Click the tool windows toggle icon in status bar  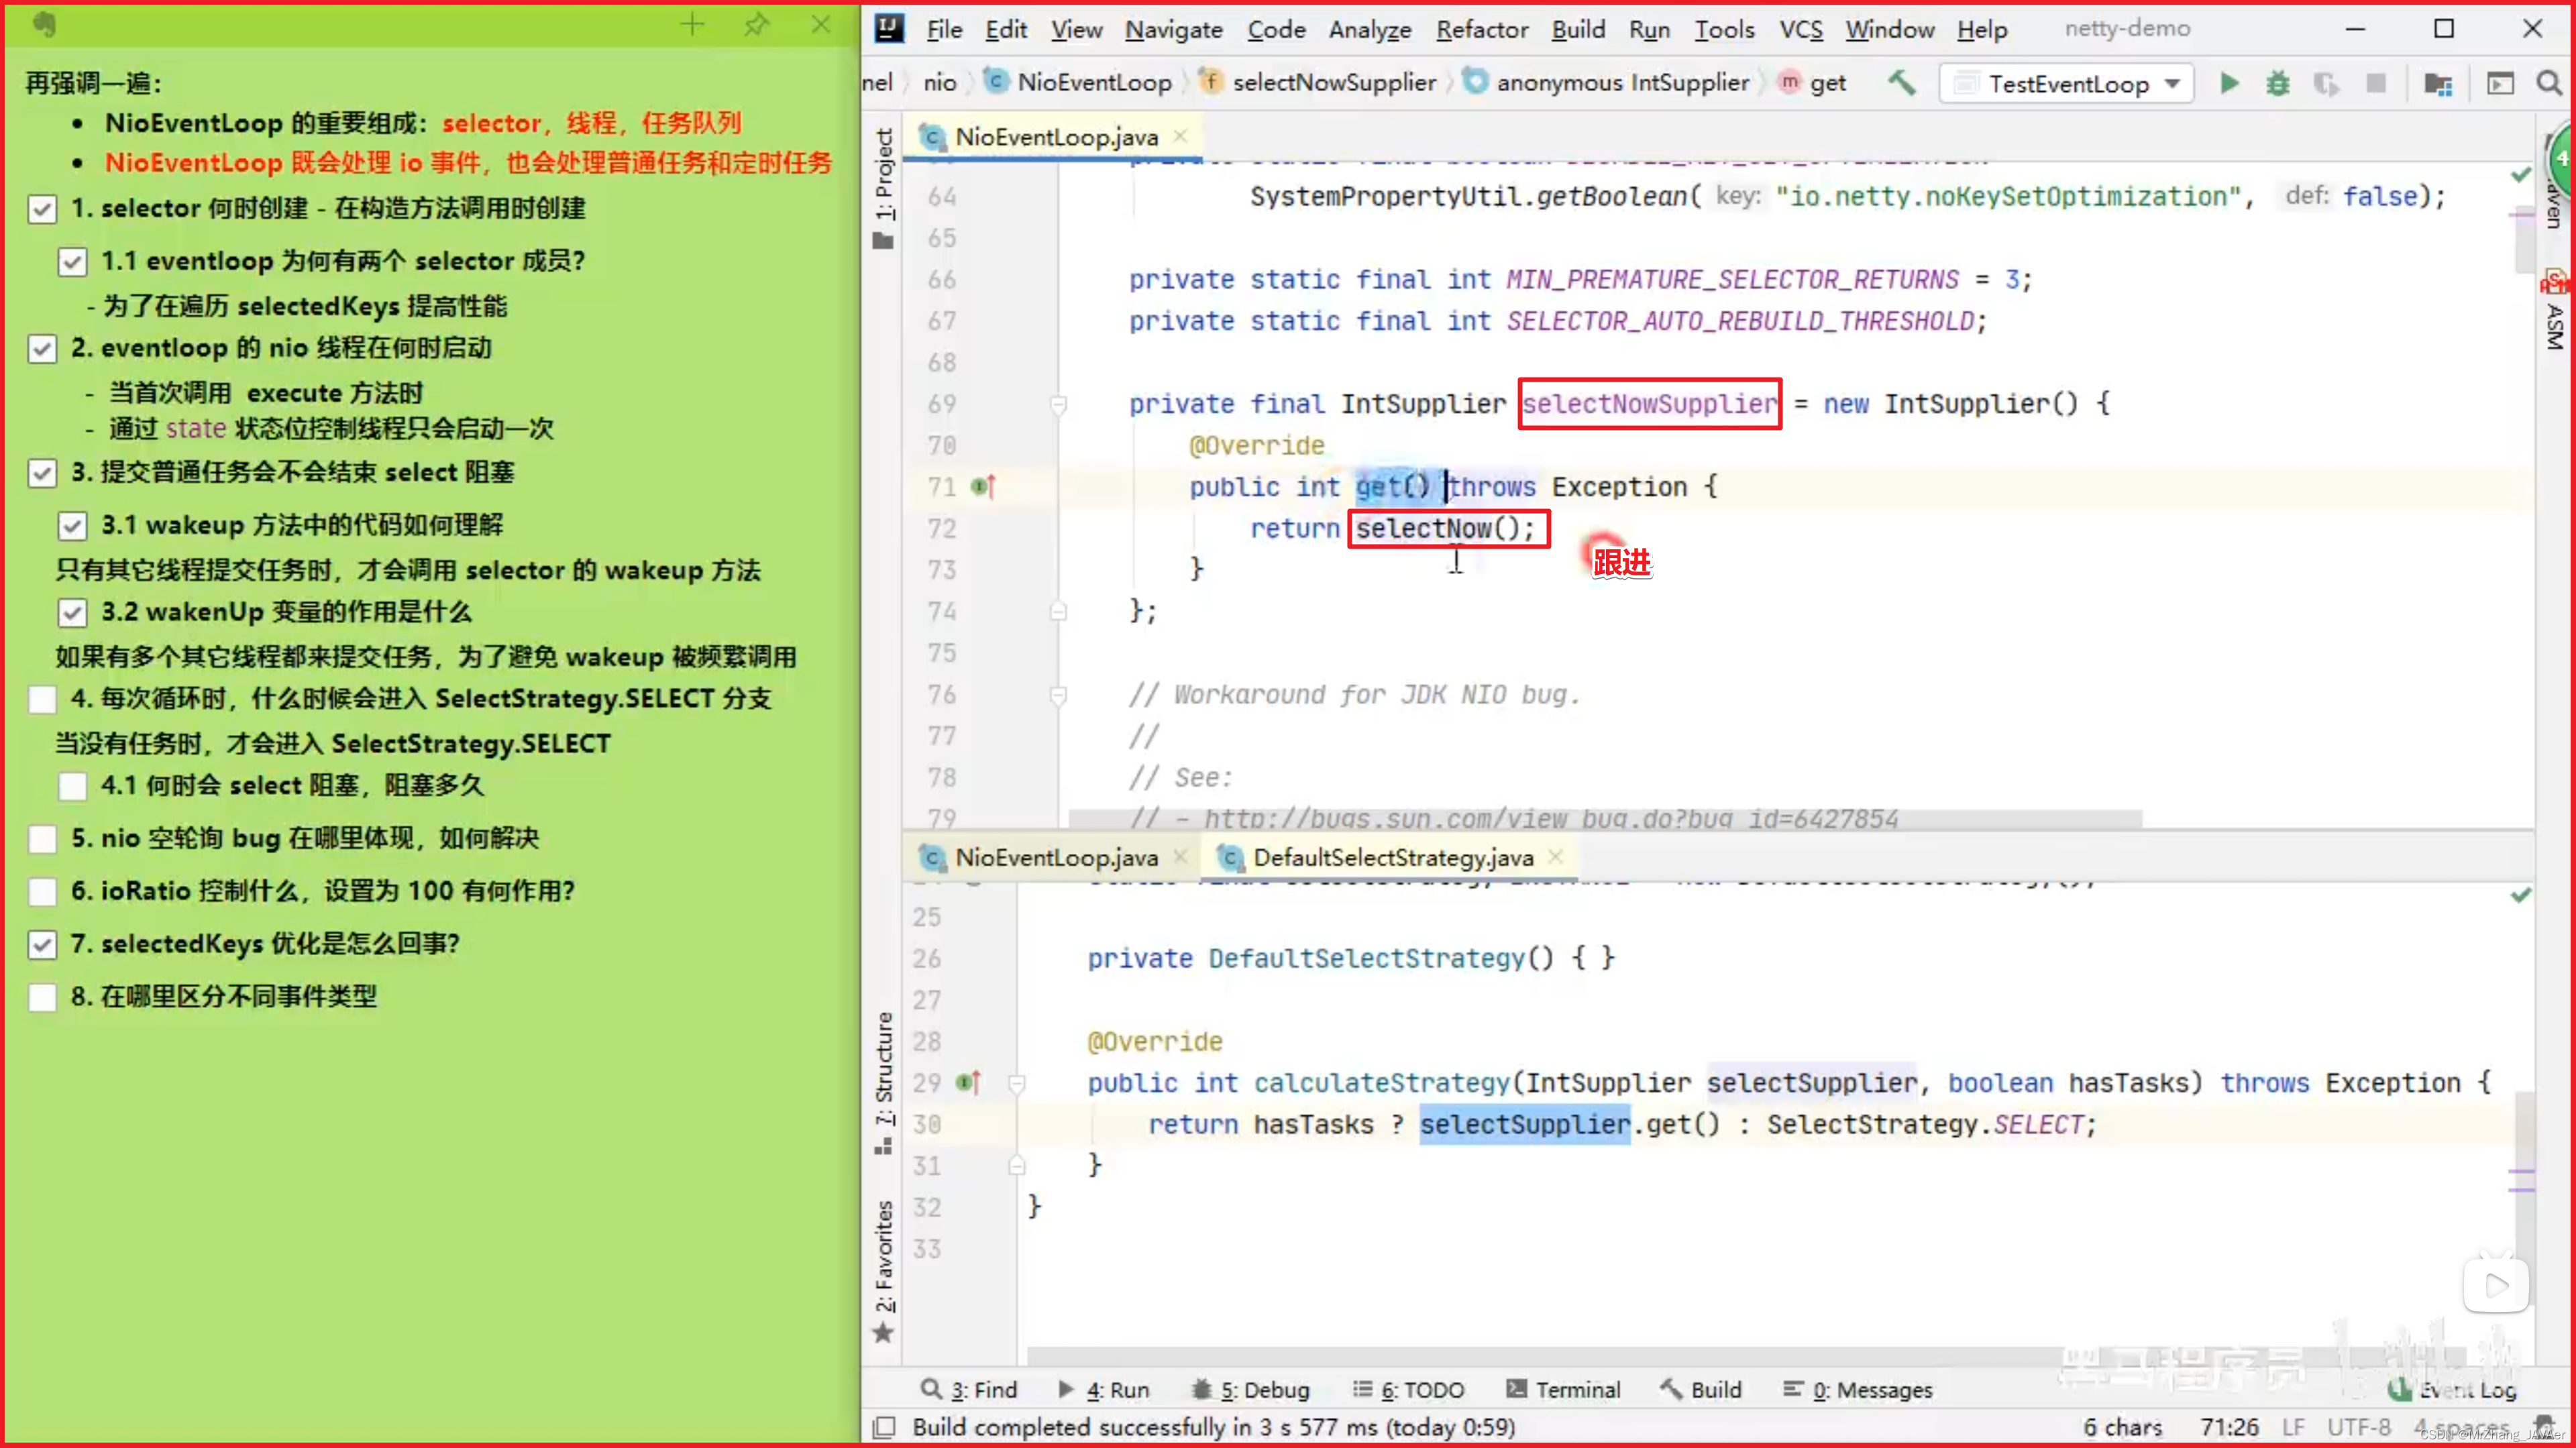click(x=884, y=1427)
